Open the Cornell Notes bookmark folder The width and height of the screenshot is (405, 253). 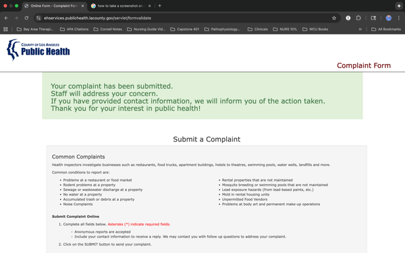tap(108, 29)
